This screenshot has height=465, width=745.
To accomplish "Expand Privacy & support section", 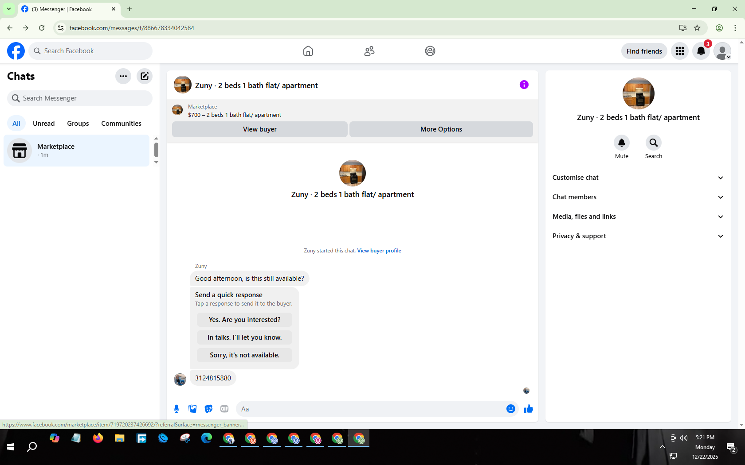I will tap(638, 236).
